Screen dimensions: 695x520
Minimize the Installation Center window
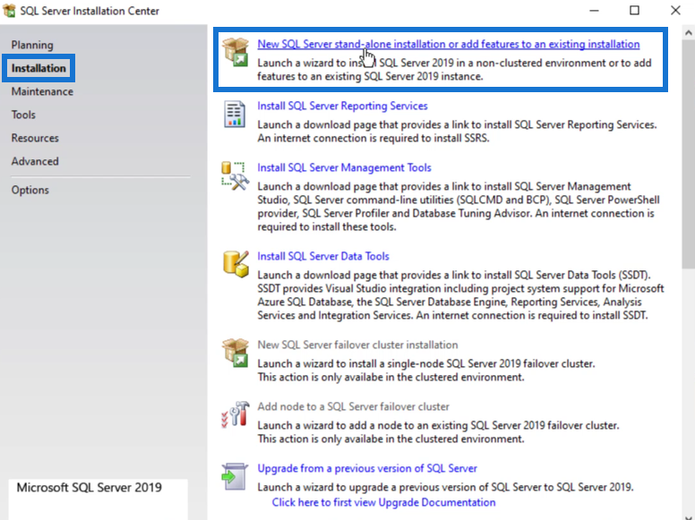tap(594, 11)
